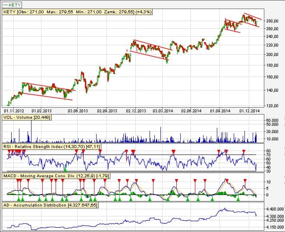This screenshot has width=285, height=232.
Task: Click the 280,00 price axis label
Action: (272, 21)
